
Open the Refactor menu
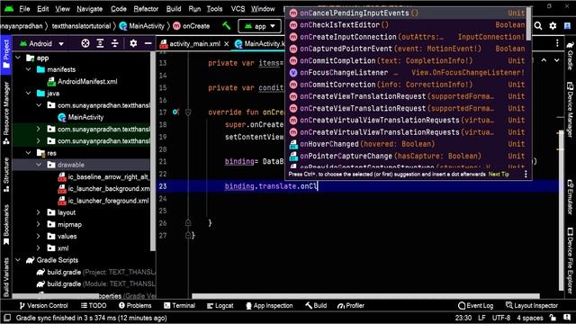pyautogui.click(x=146, y=9)
